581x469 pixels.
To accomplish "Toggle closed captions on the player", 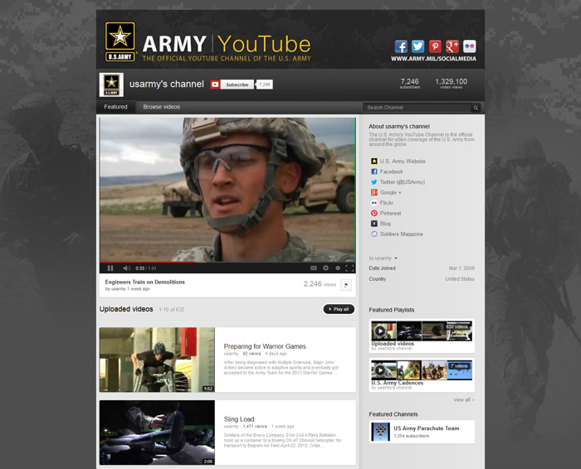I will [x=313, y=268].
